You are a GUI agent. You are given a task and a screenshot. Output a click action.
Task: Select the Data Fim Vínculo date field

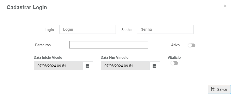coord(125,66)
